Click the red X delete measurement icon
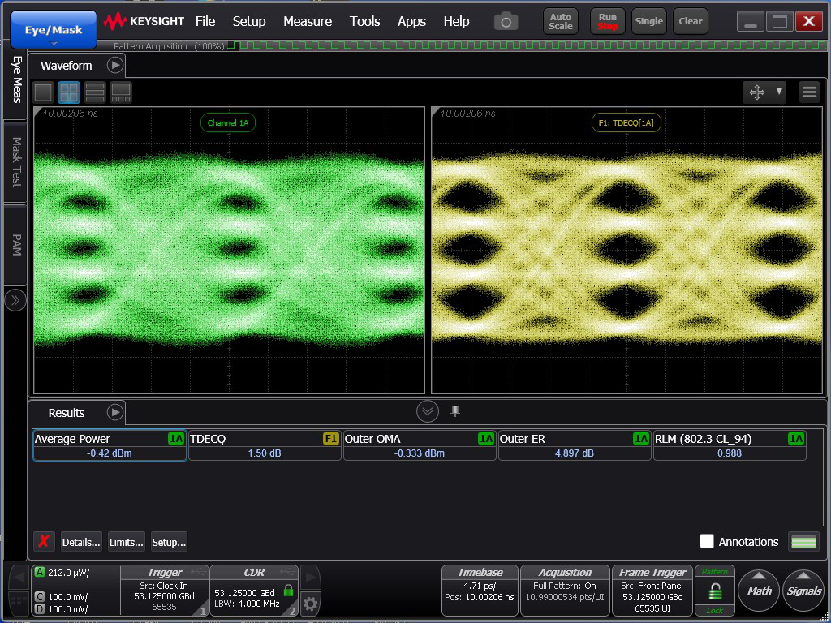This screenshot has width=831, height=623. pyautogui.click(x=44, y=542)
